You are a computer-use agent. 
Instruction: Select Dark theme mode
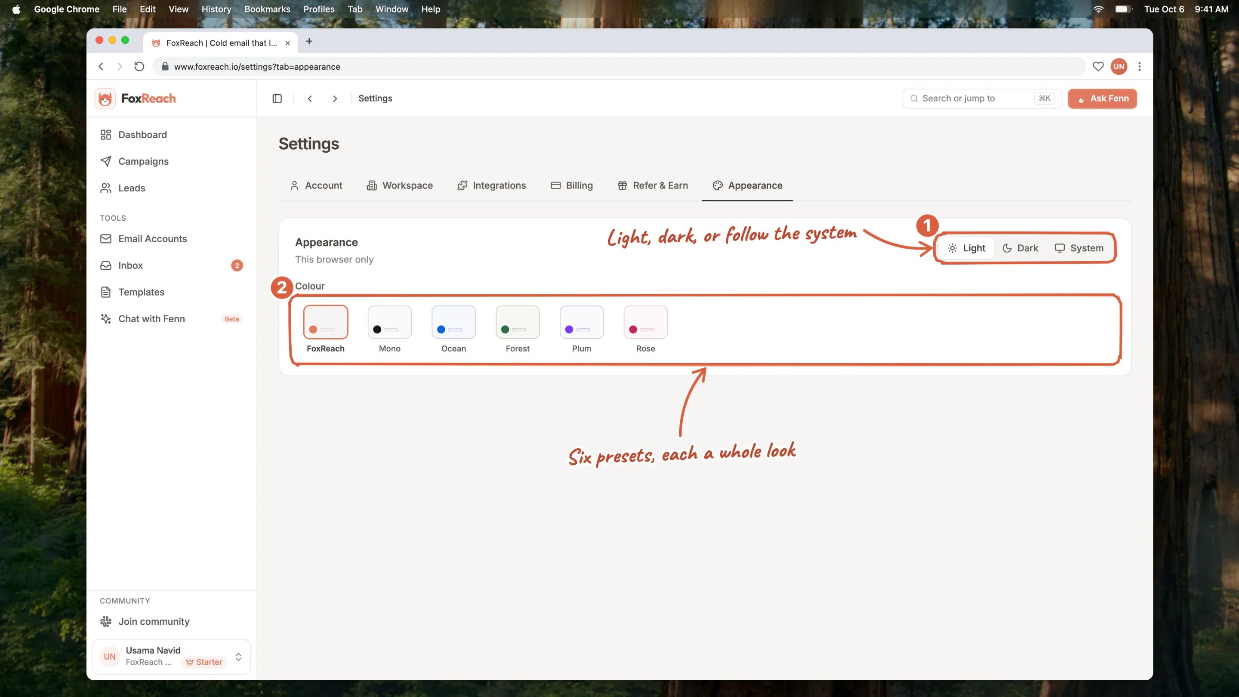coord(1020,248)
